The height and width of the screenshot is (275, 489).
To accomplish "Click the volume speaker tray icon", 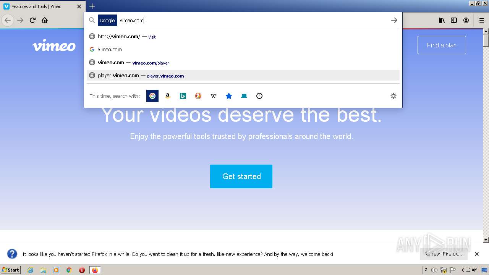I will [x=434, y=270].
